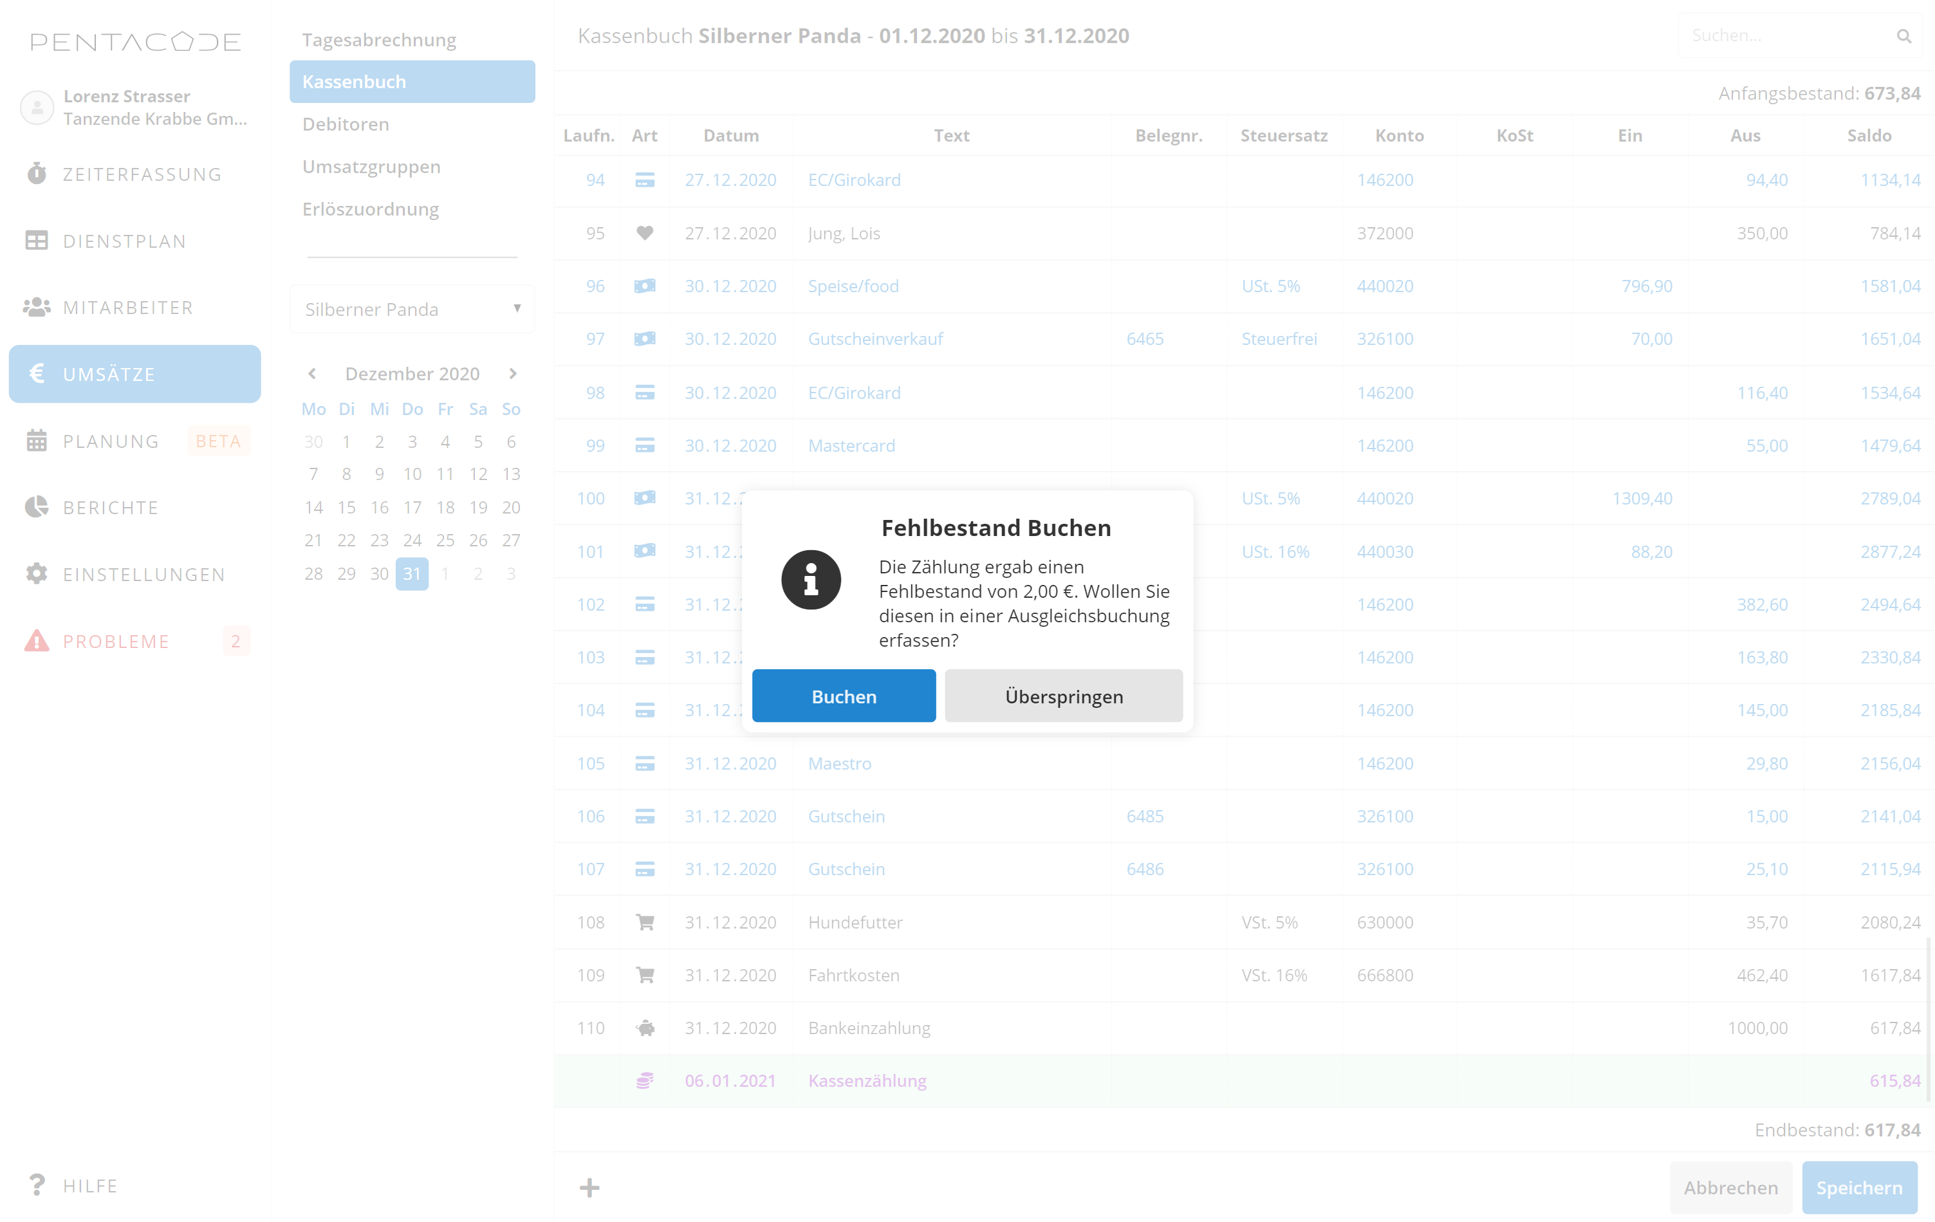Viewport: 1935px width, 1222px height.
Task: Click the Probleme warning triangle icon
Action: click(36, 641)
